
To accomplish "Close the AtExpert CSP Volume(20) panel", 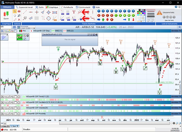I will click(x=19, y=108).
